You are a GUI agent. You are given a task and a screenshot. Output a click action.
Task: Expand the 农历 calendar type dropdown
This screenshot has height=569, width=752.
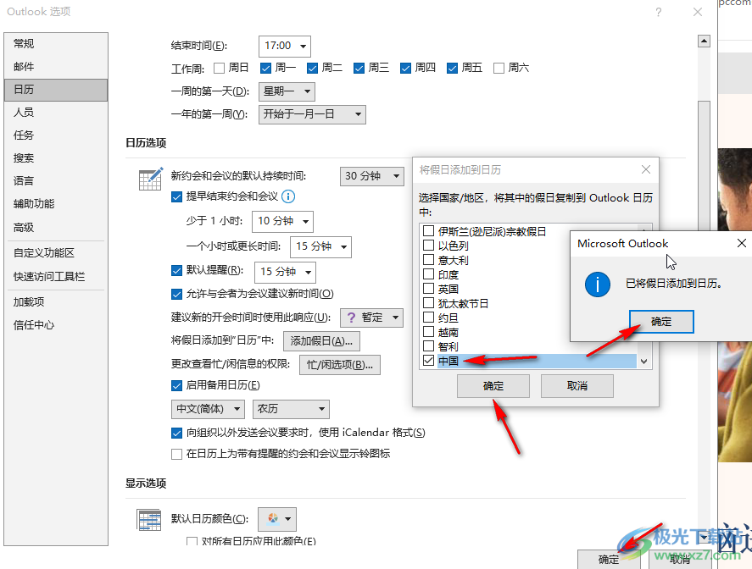pos(291,409)
